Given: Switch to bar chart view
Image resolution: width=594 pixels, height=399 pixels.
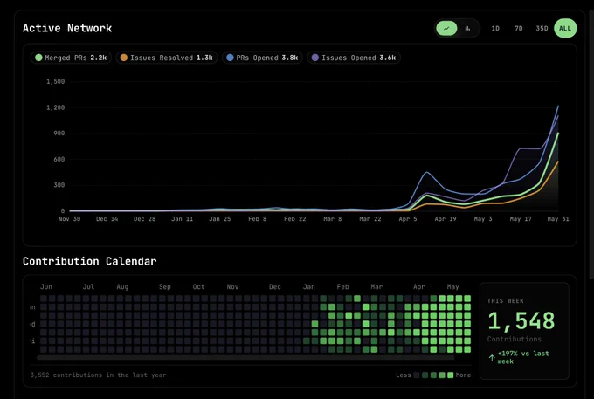Looking at the screenshot, I should click(x=468, y=29).
